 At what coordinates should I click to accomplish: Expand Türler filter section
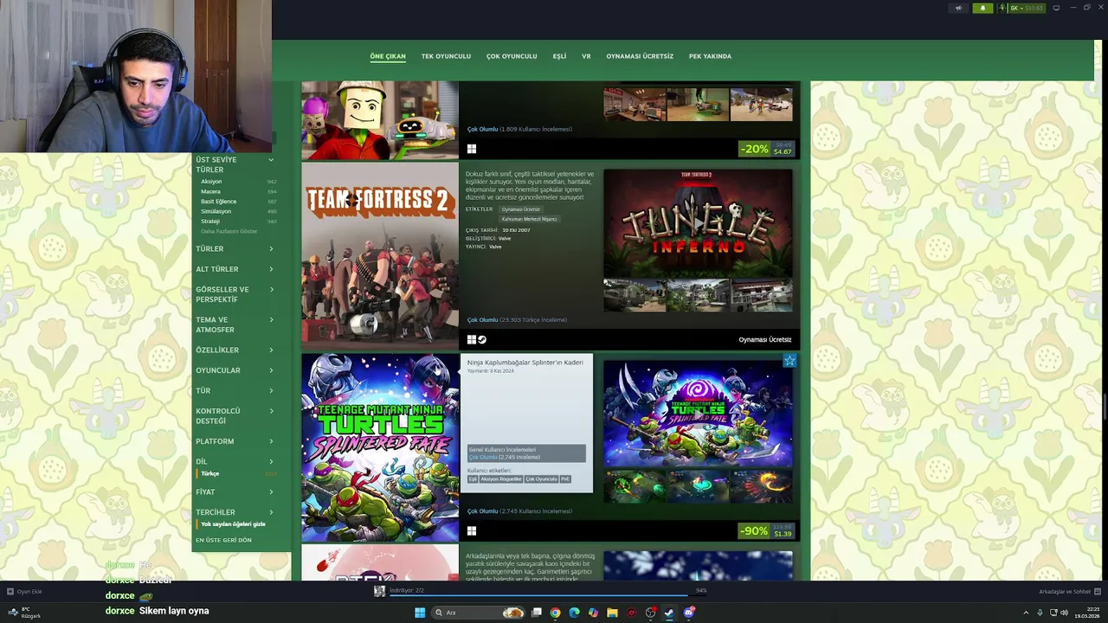point(234,249)
